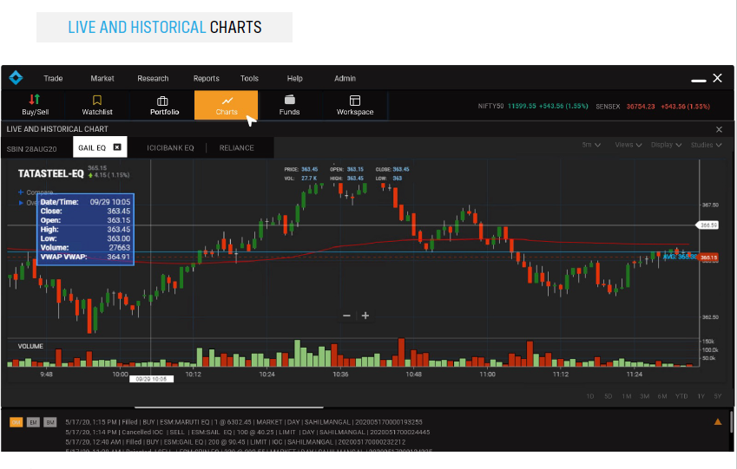Viewport: 737px width, 469px height.
Task: Set chart range to 5D
Action: pos(609,396)
